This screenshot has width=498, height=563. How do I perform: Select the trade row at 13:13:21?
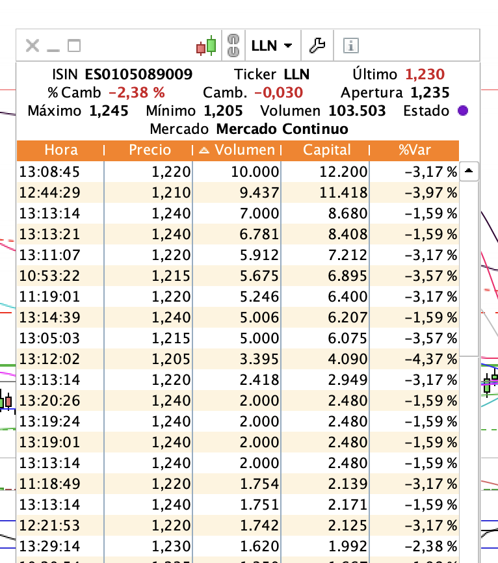(x=238, y=234)
